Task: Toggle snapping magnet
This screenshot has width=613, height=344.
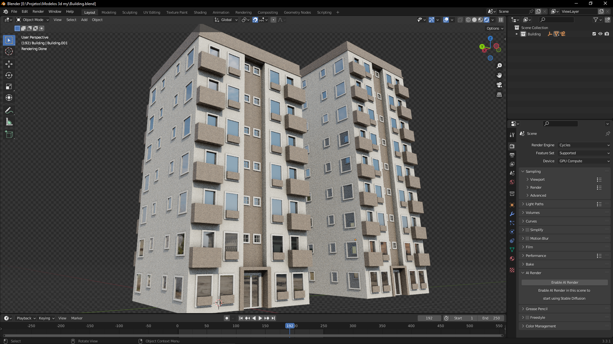Action: tap(255, 20)
